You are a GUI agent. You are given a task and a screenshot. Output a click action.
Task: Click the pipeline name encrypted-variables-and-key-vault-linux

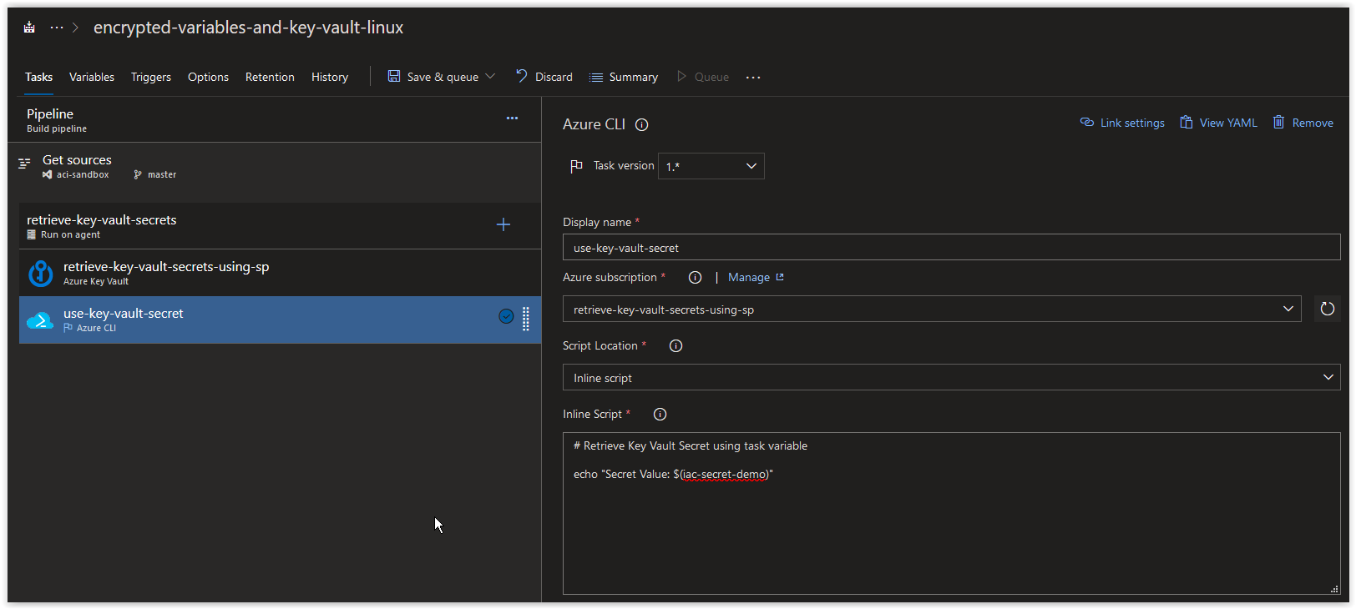[248, 28]
